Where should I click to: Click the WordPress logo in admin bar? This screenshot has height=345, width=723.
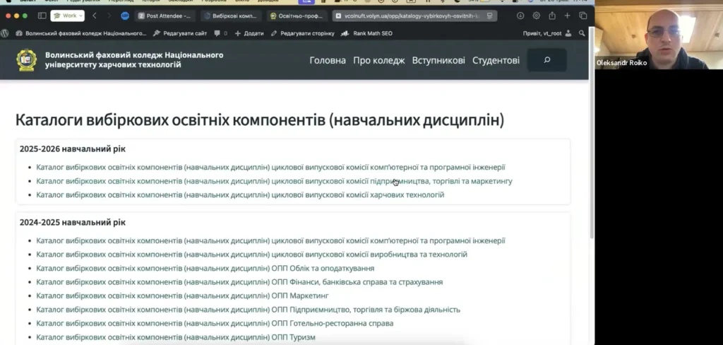click(x=5, y=33)
